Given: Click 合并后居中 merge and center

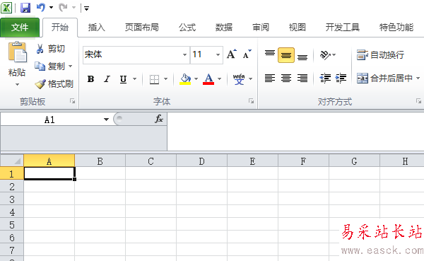Looking at the screenshot, I should coord(384,79).
